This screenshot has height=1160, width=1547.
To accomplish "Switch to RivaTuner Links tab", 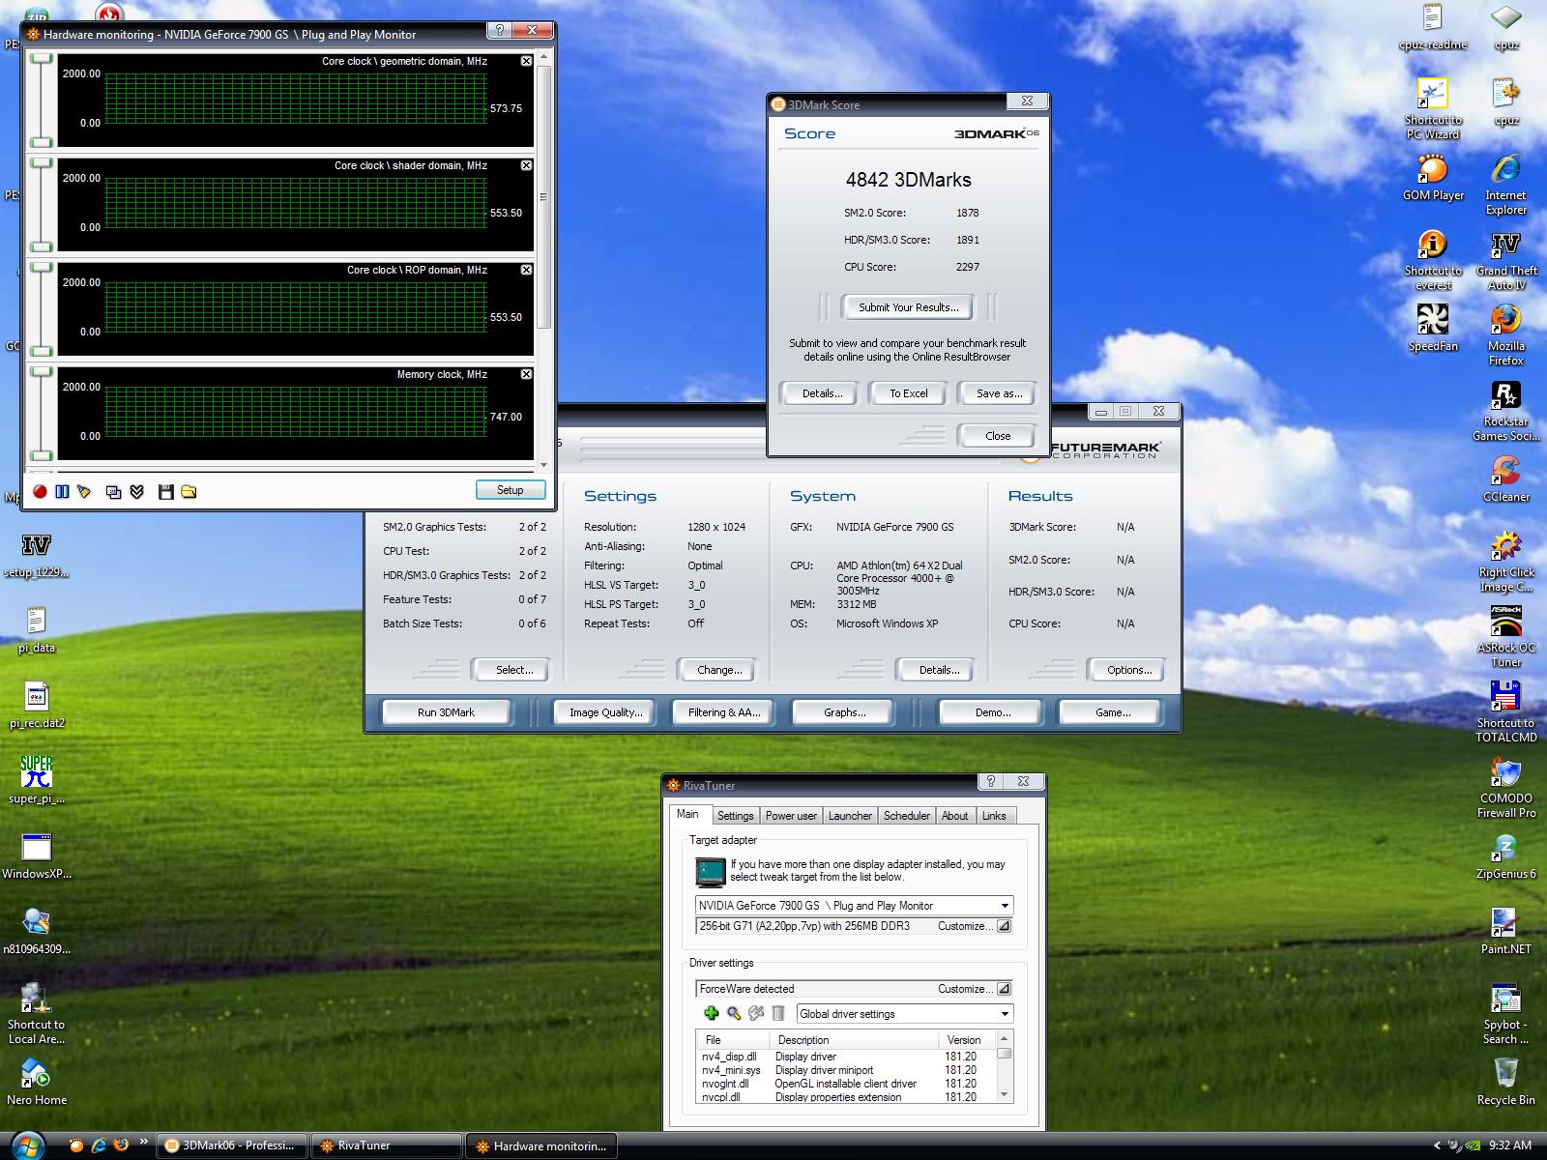I will point(994,816).
